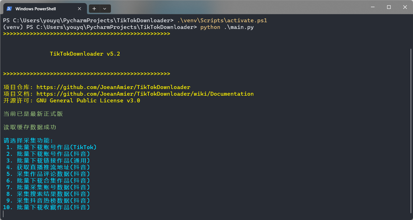Close the terminal window
Screen dimensions: 413x220
[405, 7]
